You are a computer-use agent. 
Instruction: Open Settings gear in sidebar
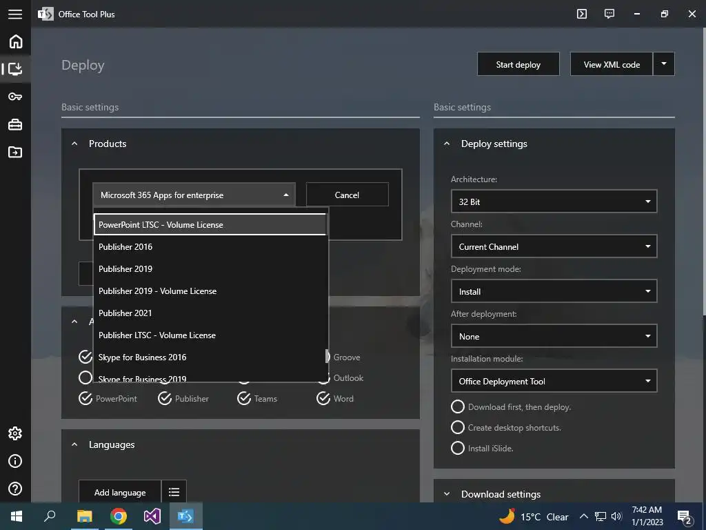tap(15, 433)
